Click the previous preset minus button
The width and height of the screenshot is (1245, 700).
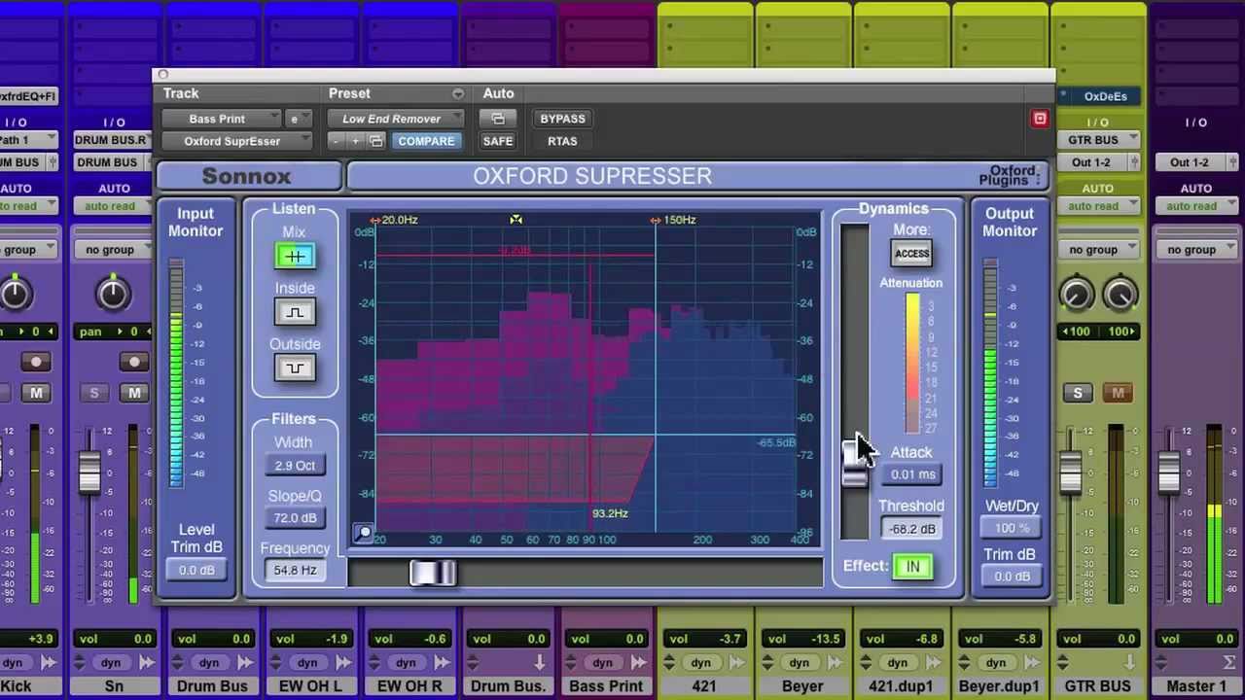(335, 141)
